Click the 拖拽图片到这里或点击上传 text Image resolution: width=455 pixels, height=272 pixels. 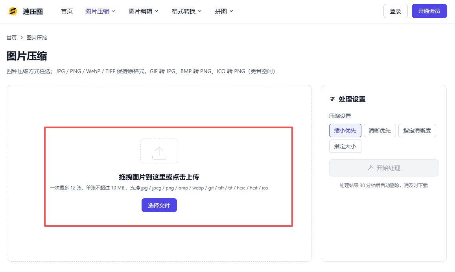coord(159,177)
